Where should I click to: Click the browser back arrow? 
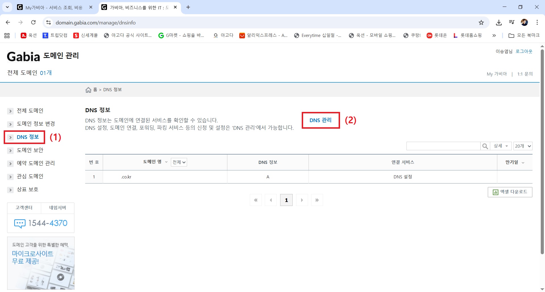pos(8,22)
